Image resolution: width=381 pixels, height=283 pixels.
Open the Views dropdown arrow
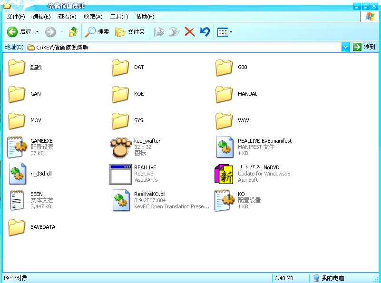(231, 32)
